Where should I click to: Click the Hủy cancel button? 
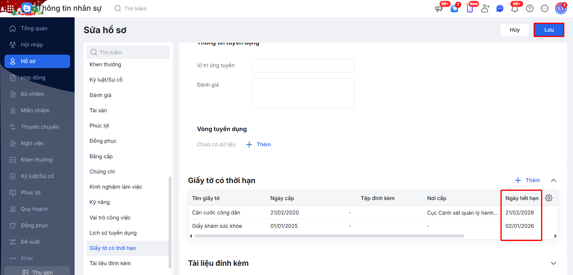click(515, 30)
